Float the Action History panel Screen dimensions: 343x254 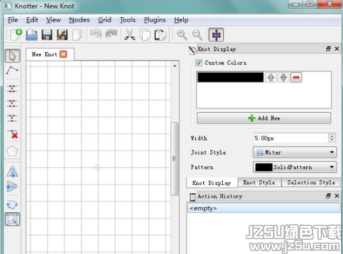[328, 196]
